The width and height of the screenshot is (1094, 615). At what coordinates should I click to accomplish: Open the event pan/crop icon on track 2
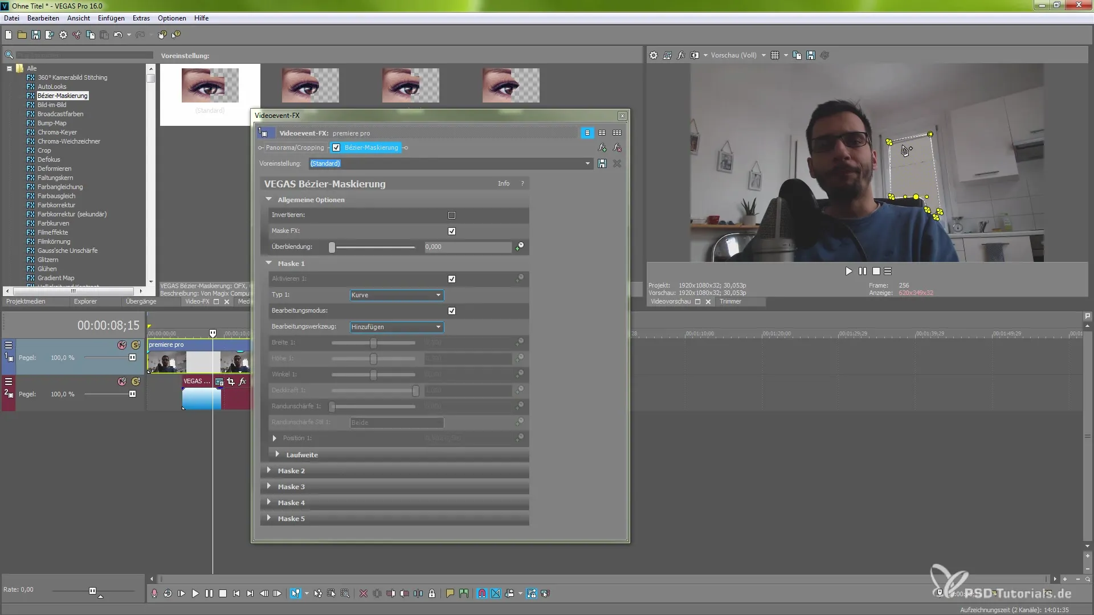click(231, 382)
